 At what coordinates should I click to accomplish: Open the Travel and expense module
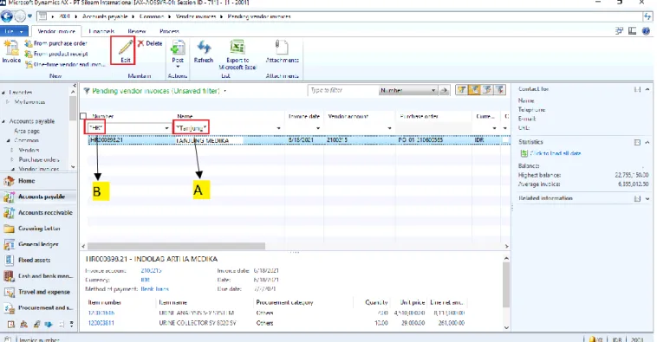tap(38, 292)
